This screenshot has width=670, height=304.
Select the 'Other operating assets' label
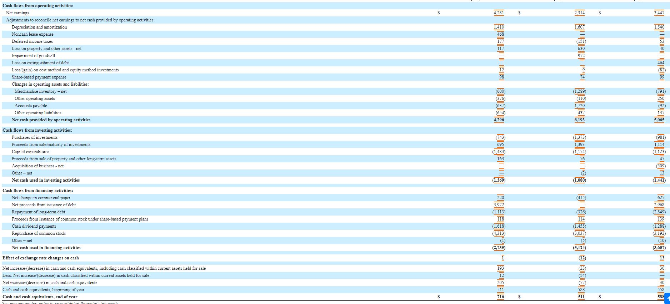click(35, 98)
